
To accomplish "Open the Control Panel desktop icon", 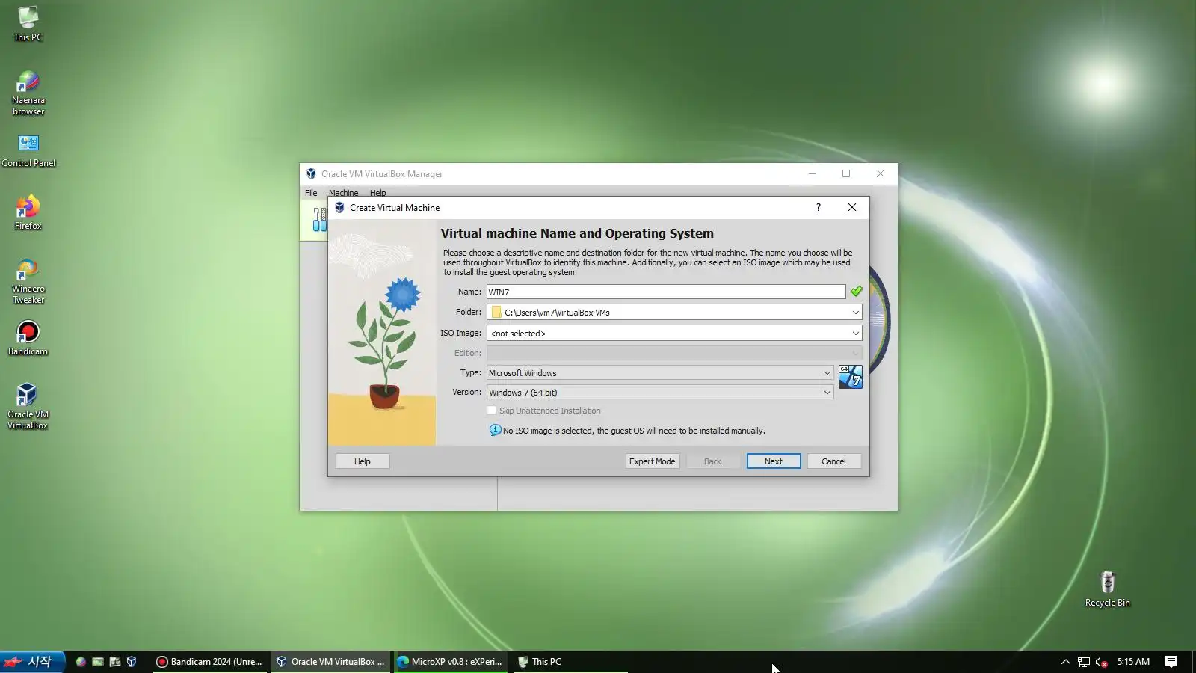I will click(x=28, y=150).
